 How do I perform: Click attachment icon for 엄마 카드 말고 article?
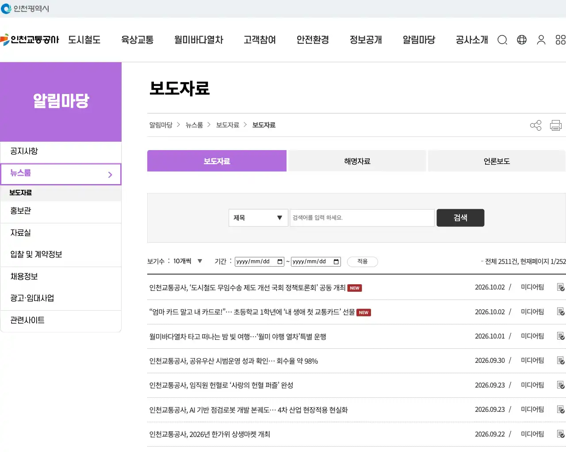tap(561, 312)
